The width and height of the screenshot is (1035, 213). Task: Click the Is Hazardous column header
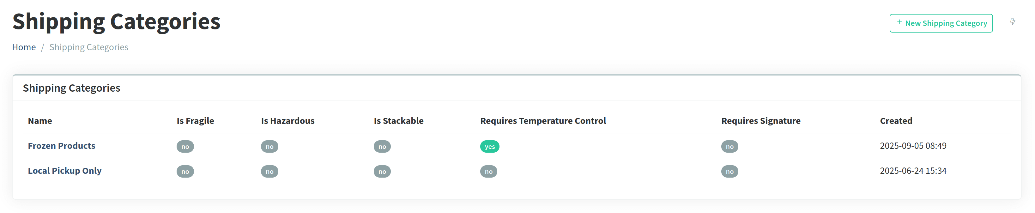coord(288,121)
